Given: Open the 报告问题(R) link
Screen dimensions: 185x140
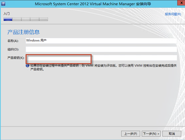Looking at the screenshot, I should (173, 14).
